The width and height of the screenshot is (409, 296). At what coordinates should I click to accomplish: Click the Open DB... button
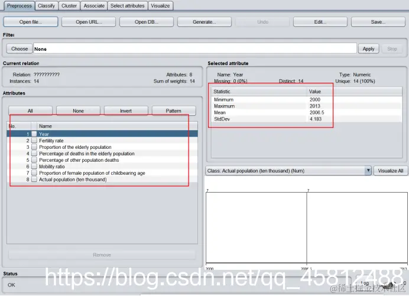(147, 22)
